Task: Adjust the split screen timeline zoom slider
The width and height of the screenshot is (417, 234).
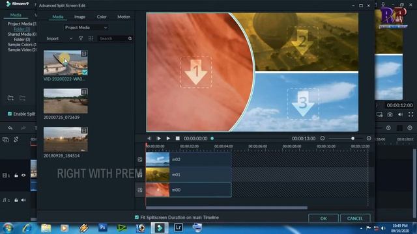Action: pos(352,138)
